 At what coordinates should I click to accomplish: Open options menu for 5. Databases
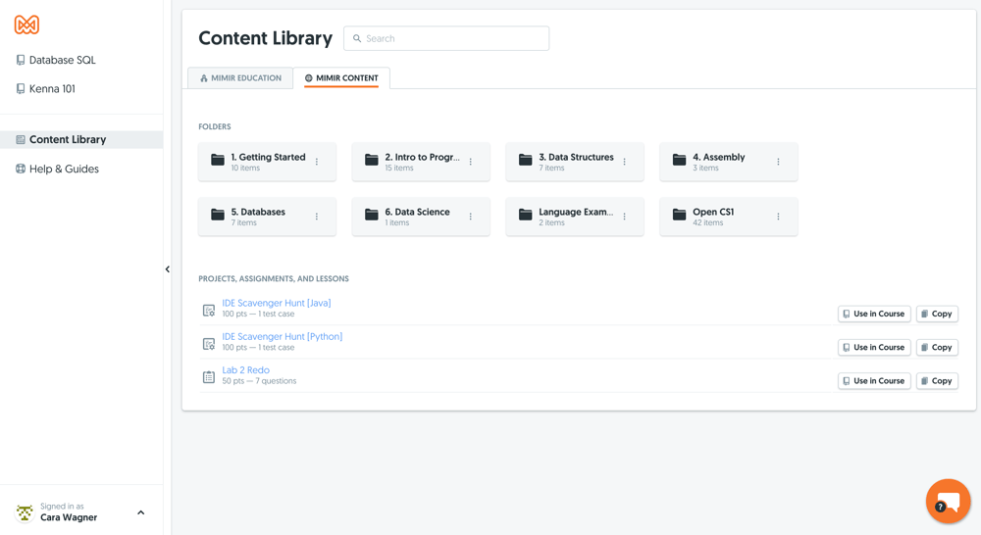click(x=317, y=217)
